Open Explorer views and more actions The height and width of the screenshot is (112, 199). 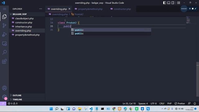[x=41, y=9]
